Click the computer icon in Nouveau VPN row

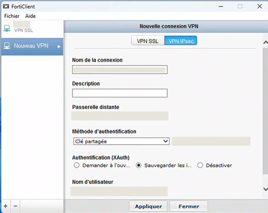tap(7, 46)
